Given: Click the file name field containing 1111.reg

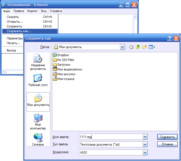Looking at the screenshot, I should click(x=111, y=137).
